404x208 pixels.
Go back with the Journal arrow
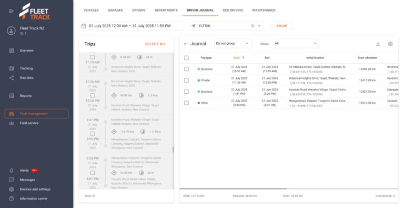click(x=186, y=44)
